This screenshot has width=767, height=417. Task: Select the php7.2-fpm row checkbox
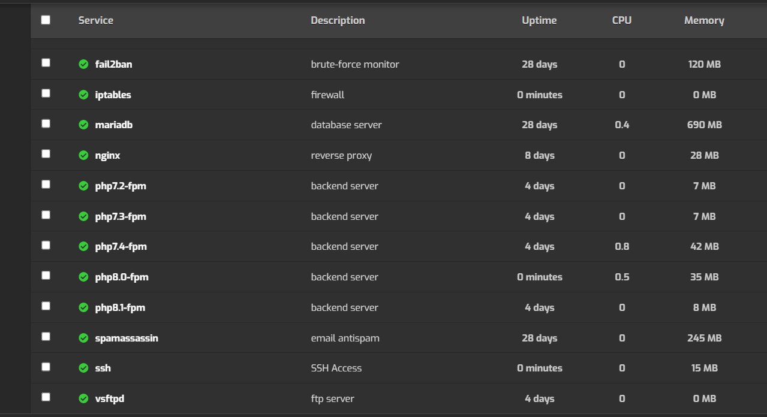tap(46, 185)
